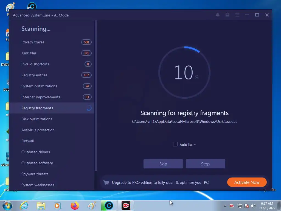The height and width of the screenshot is (211, 281).
Task: Open Paint from the taskbar
Action: pos(92,206)
